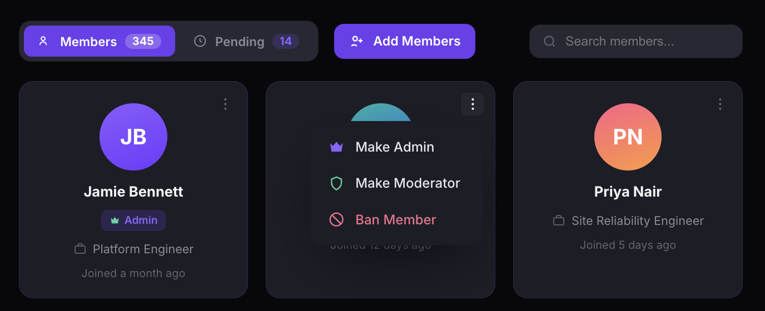This screenshot has width=765, height=311.
Task: Click the crown icon beside Make Admin
Action: (336, 147)
